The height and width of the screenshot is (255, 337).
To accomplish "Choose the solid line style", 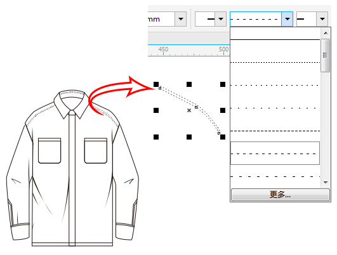I will (275, 39).
